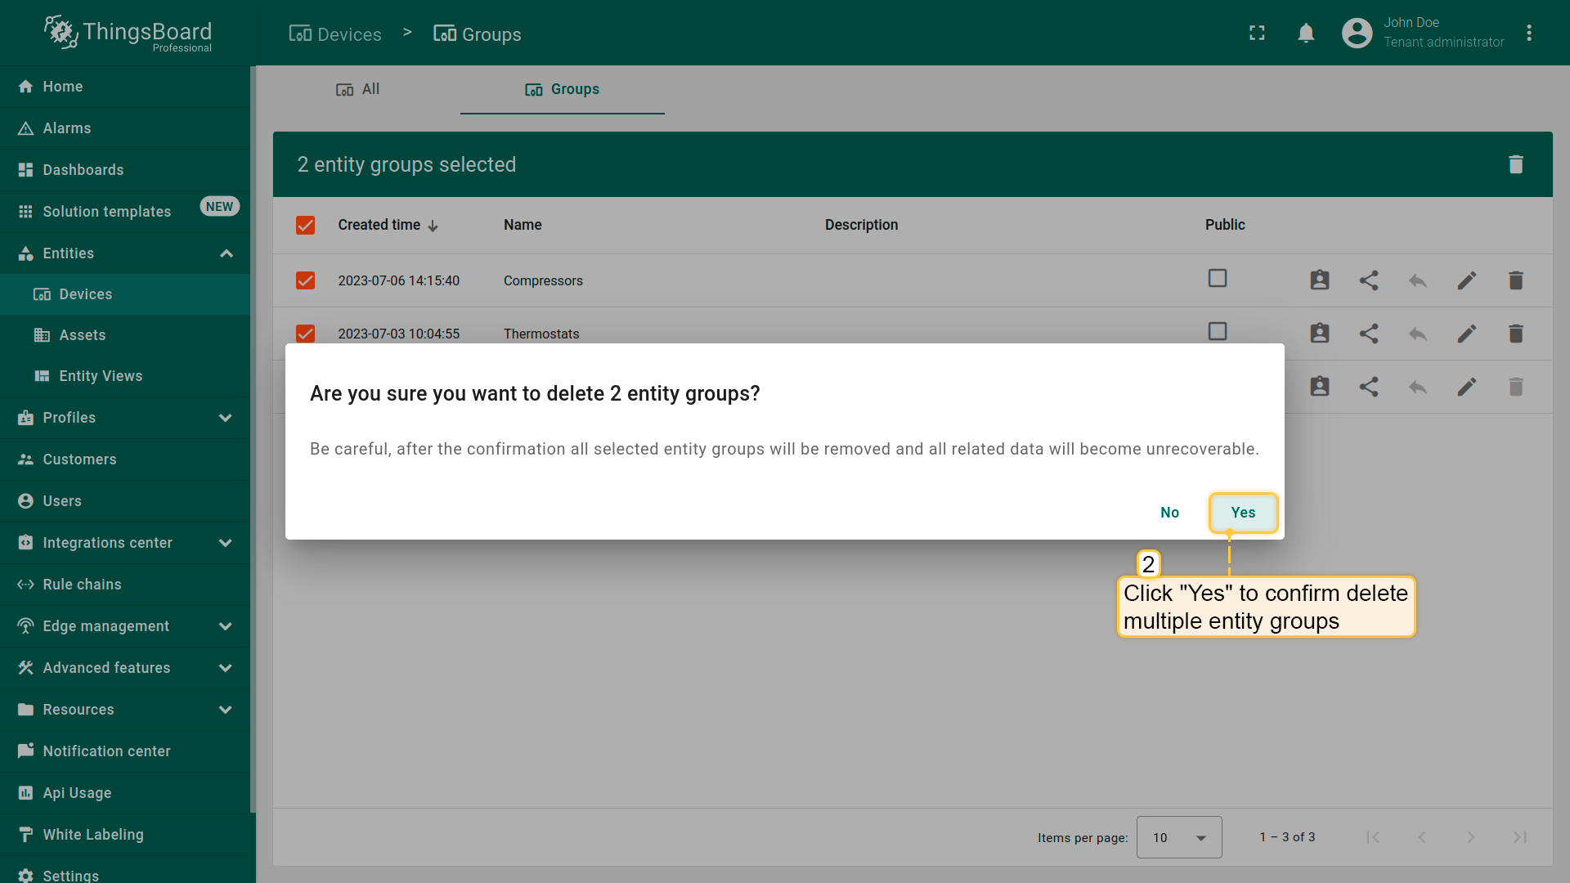Toggle the select-all header checkbox
The width and height of the screenshot is (1570, 883).
[305, 225]
